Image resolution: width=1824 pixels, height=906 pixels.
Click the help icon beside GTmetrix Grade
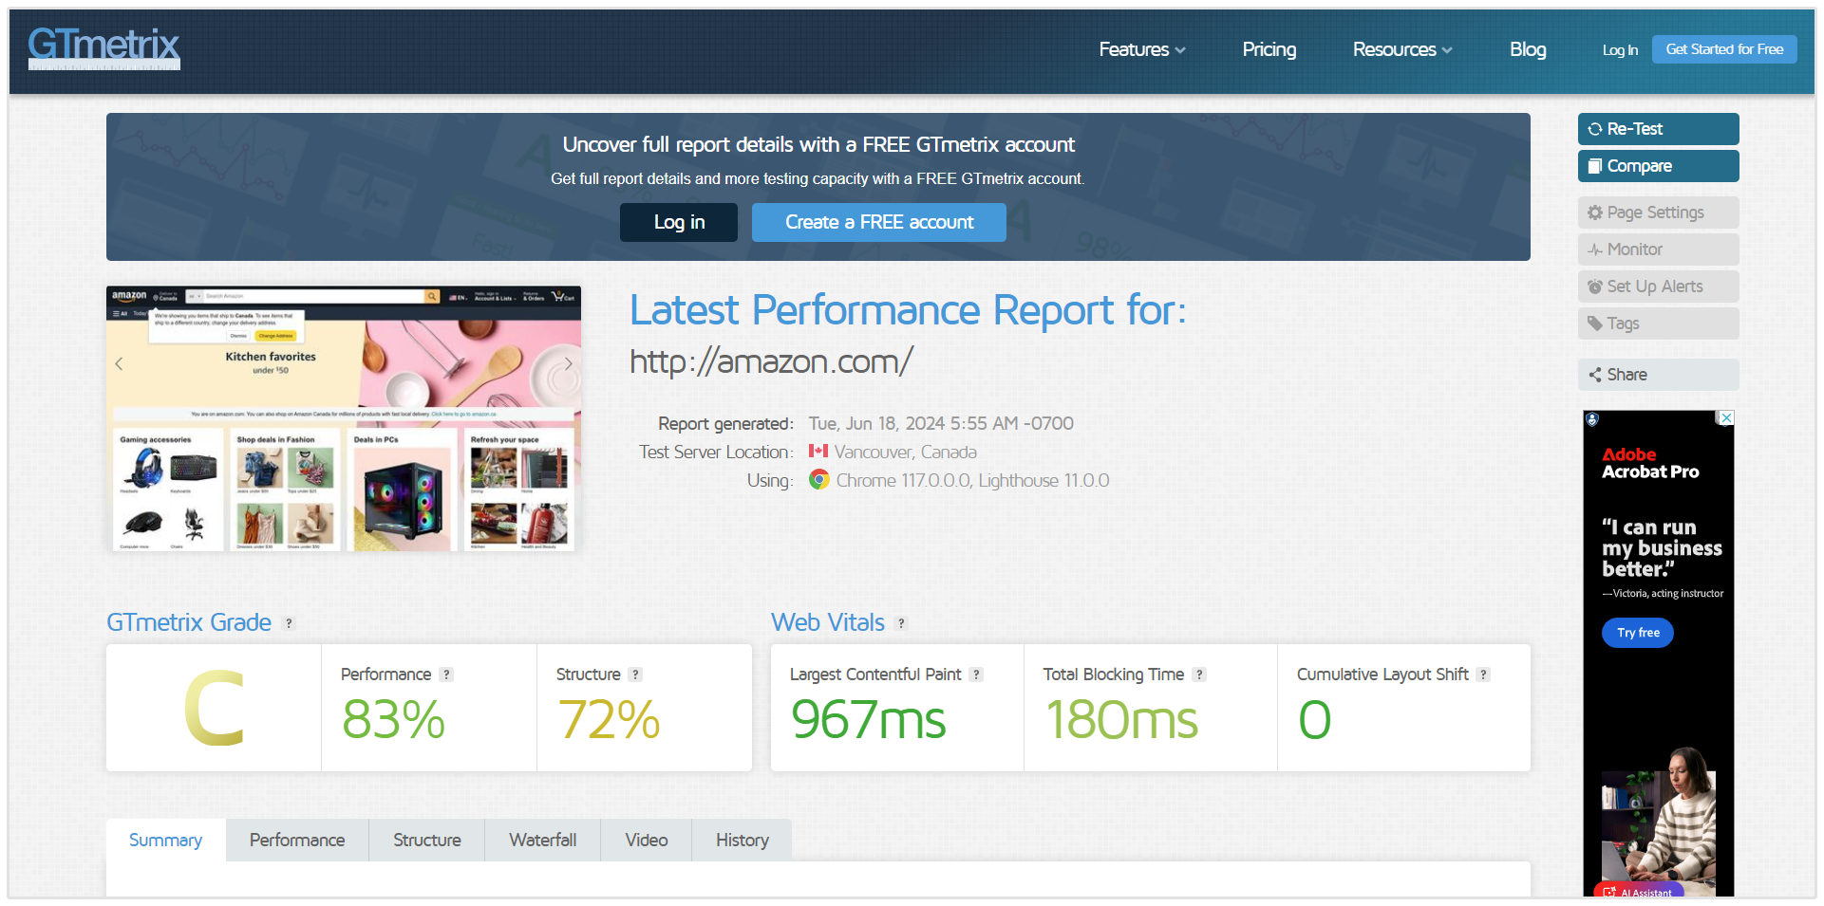pos(290,623)
